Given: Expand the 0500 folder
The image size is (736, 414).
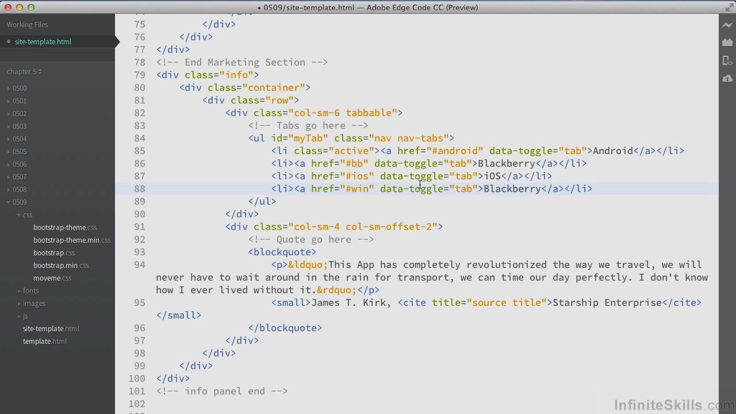Looking at the screenshot, I should click(x=9, y=89).
